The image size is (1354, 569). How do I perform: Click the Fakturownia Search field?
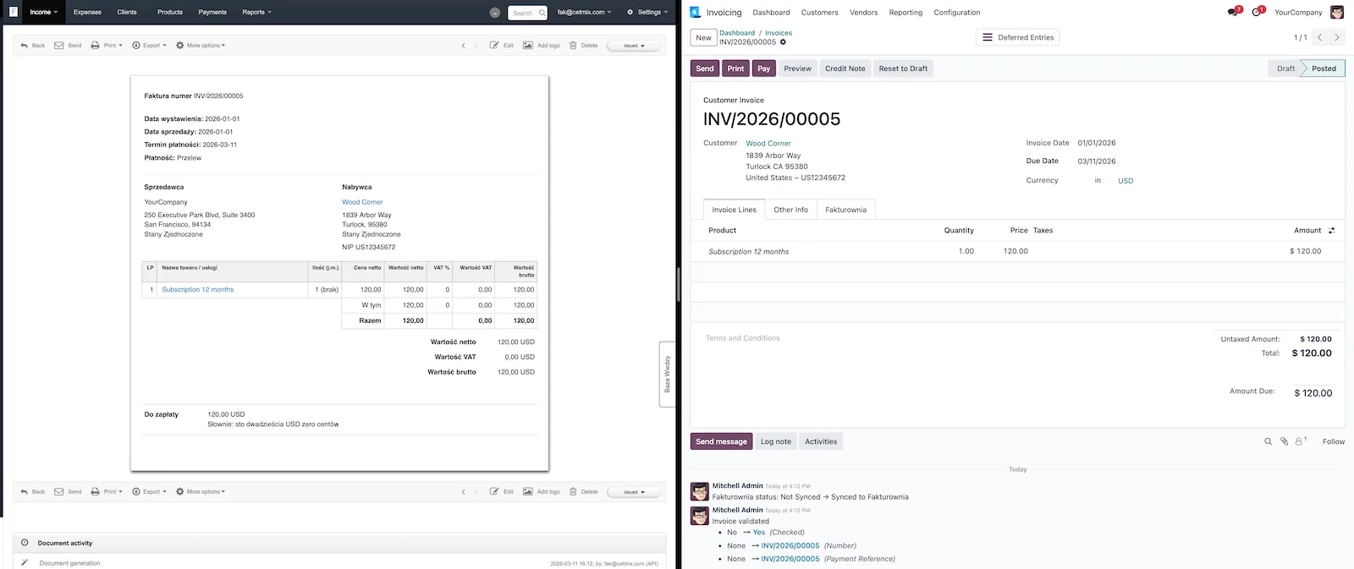pos(528,13)
